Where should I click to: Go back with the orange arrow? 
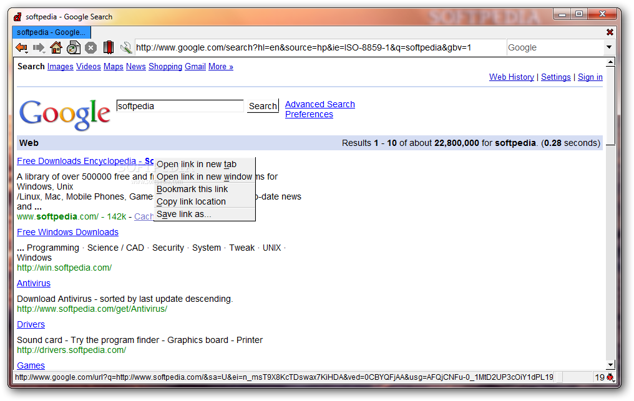[22, 47]
